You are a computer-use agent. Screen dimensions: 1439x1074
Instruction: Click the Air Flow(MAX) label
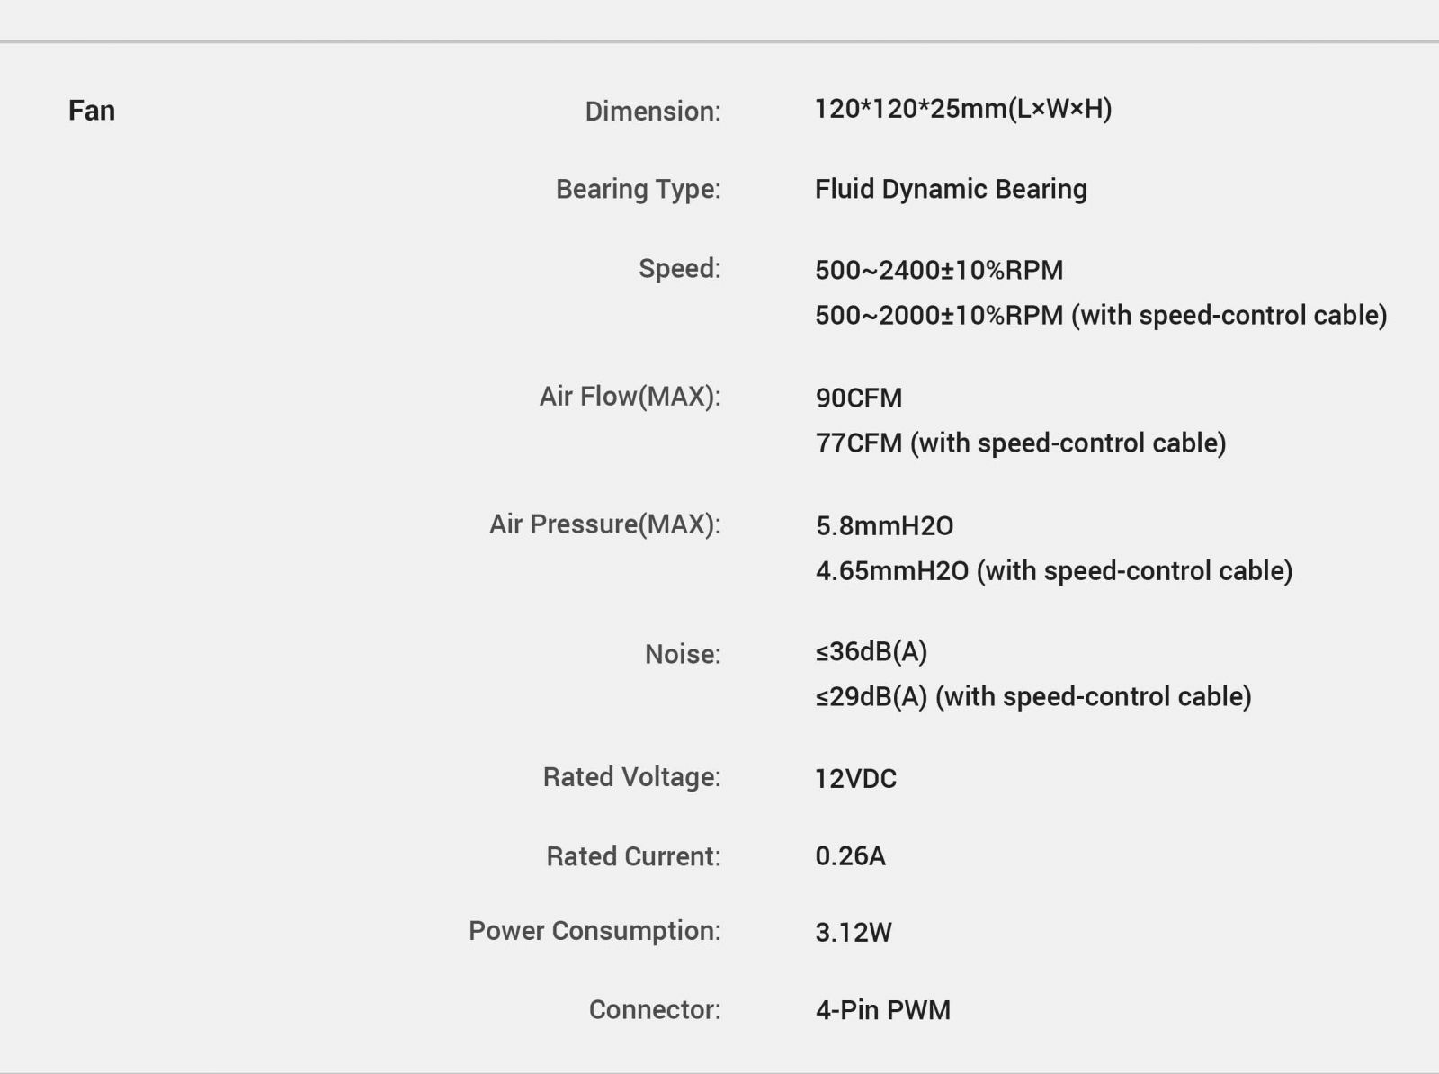[630, 396]
